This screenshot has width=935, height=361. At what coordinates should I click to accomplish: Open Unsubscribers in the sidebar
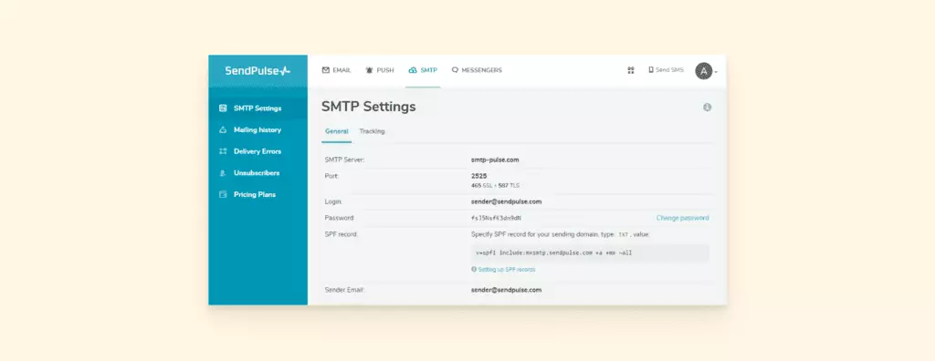257,173
